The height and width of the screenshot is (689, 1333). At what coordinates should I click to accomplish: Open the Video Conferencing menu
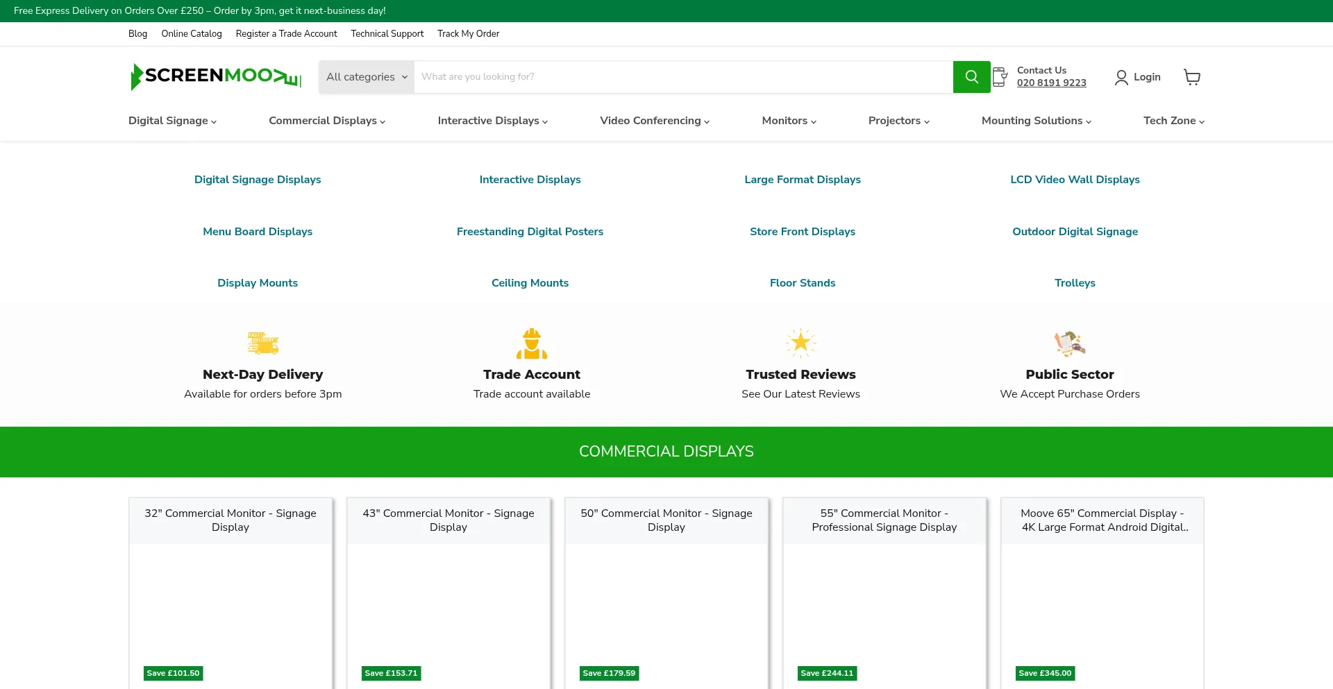654,121
